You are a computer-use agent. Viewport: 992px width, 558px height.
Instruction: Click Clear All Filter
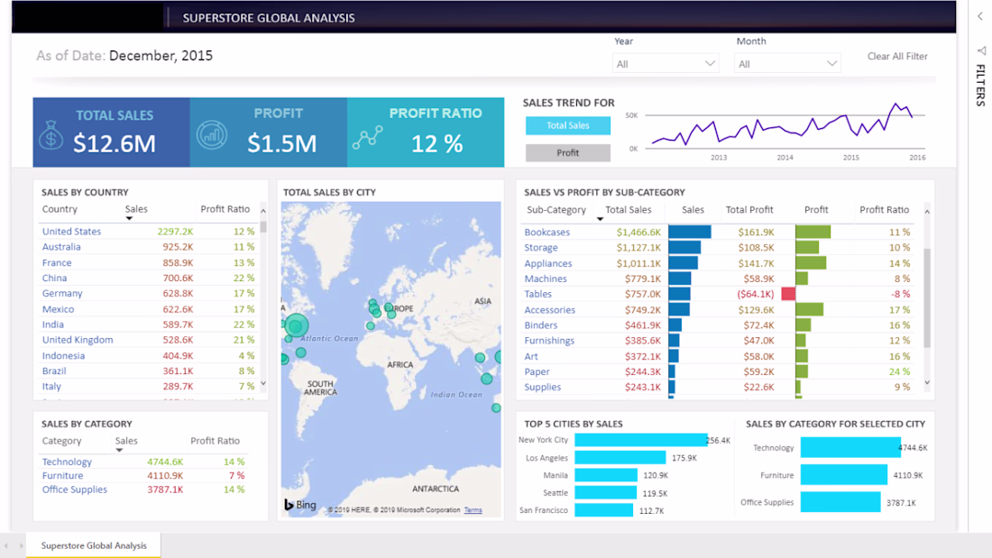click(x=897, y=56)
